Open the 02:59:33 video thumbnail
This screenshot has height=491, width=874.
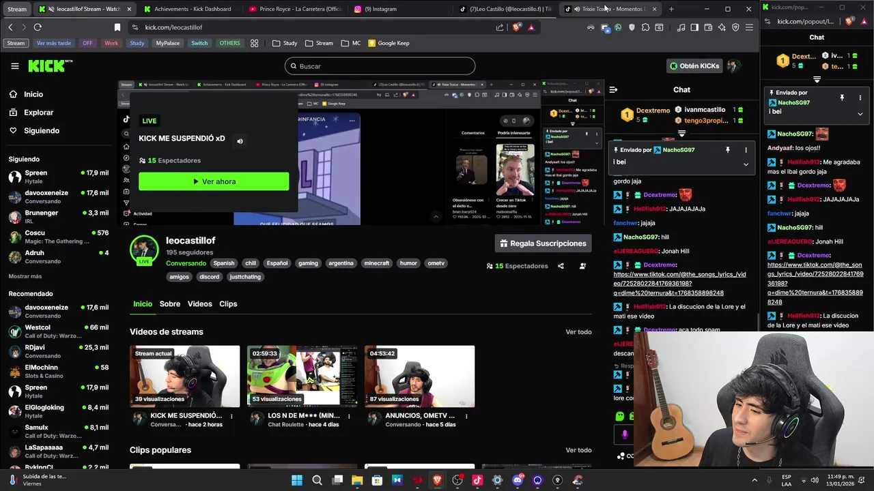click(302, 376)
